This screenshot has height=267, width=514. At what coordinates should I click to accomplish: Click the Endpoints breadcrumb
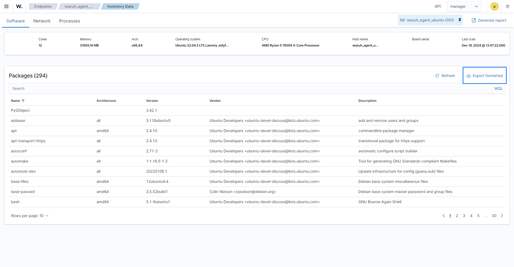(x=43, y=6)
